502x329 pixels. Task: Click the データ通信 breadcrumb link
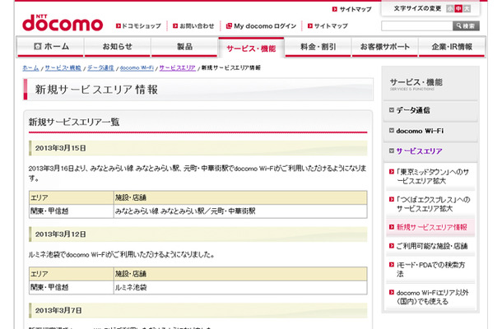(100, 67)
